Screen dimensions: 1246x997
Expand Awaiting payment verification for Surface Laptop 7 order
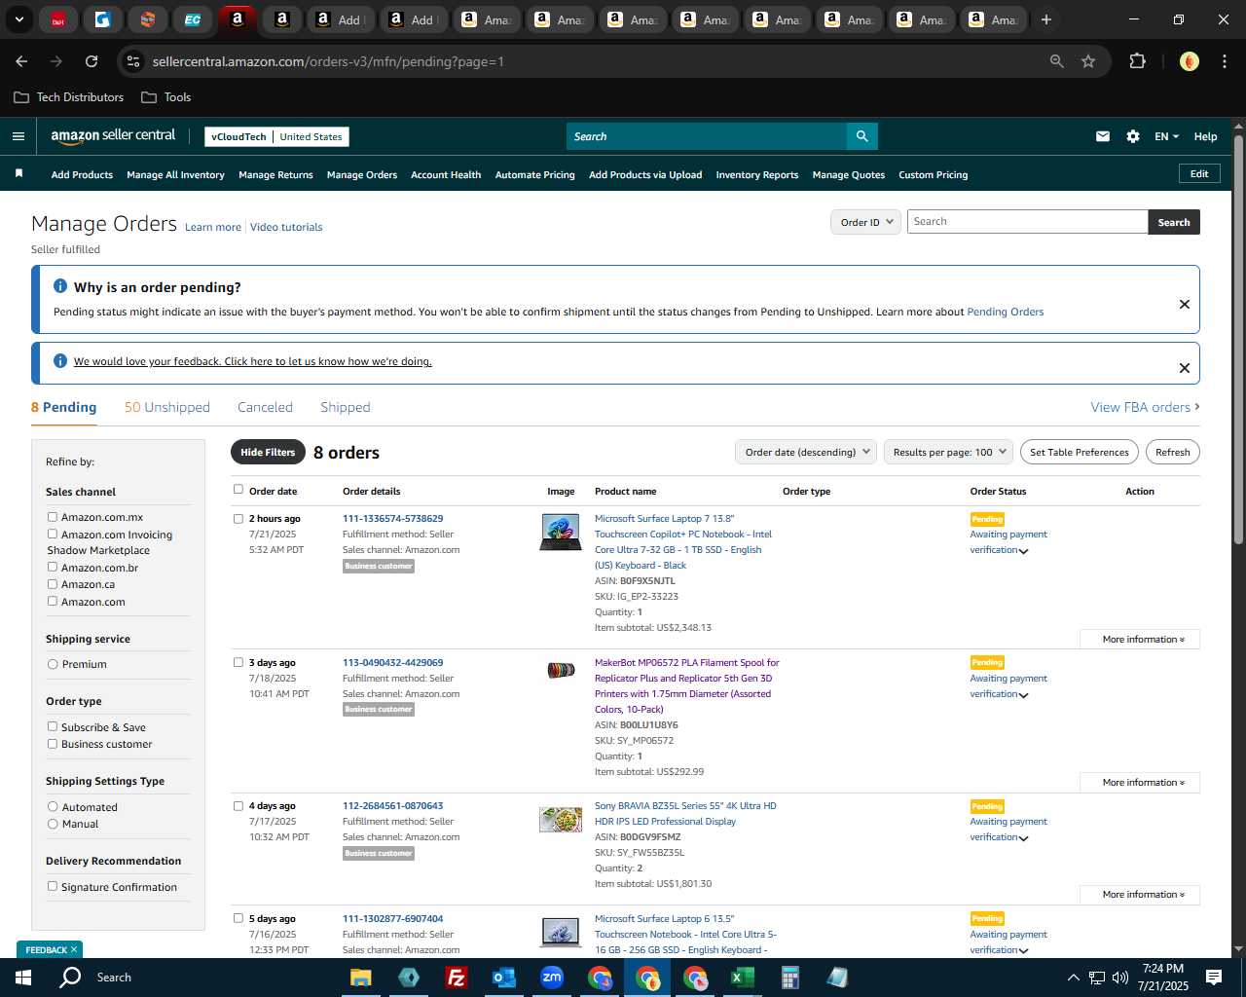tap(1024, 551)
